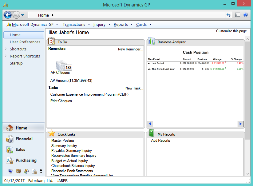Click the address bar Home breadcrumb

point(43,15)
